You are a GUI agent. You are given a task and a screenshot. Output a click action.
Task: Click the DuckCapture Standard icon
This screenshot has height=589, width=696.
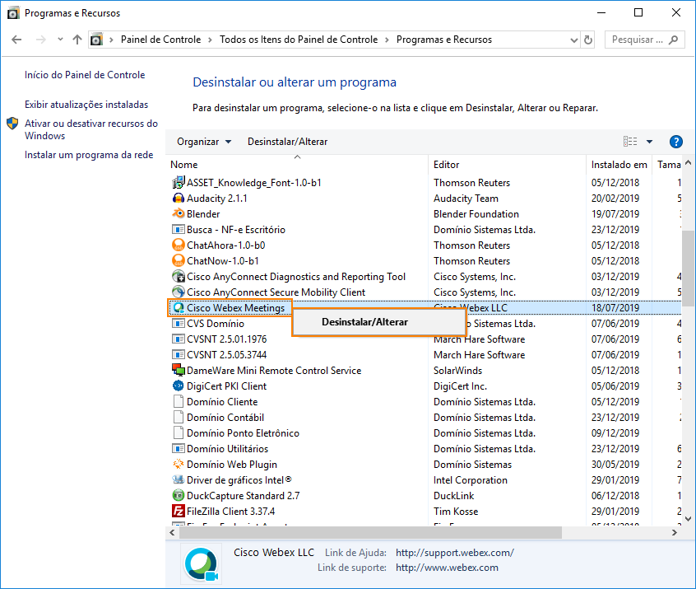178,495
